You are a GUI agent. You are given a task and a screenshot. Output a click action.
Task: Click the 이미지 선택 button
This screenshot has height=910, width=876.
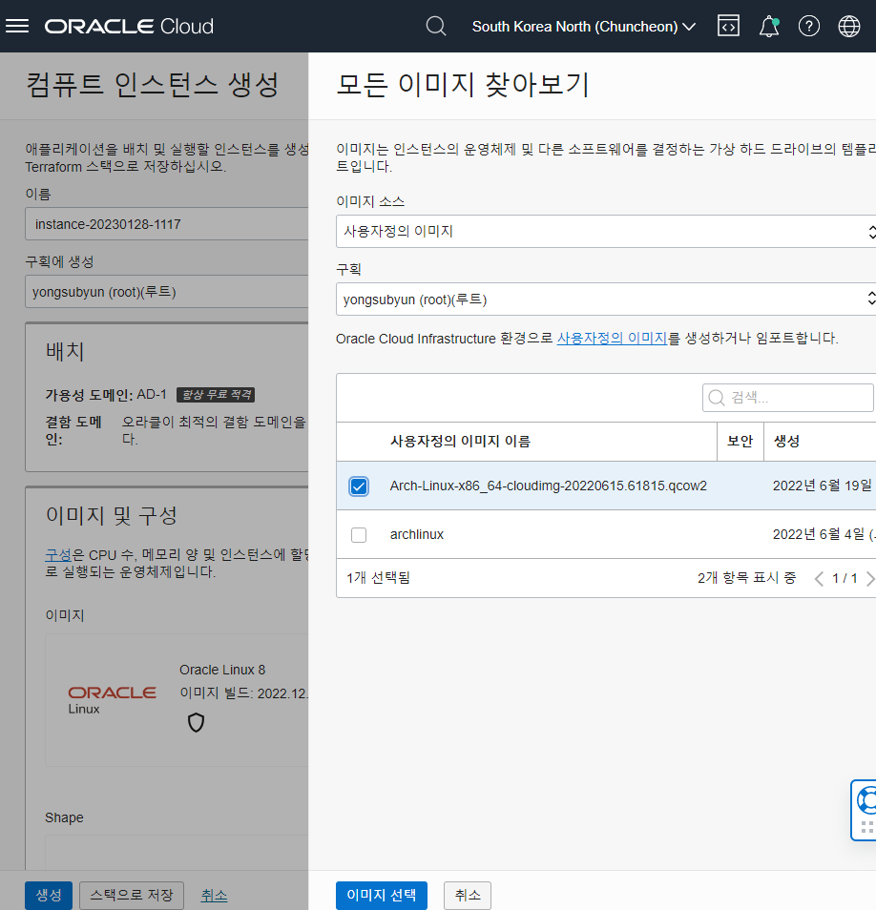point(382,895)
